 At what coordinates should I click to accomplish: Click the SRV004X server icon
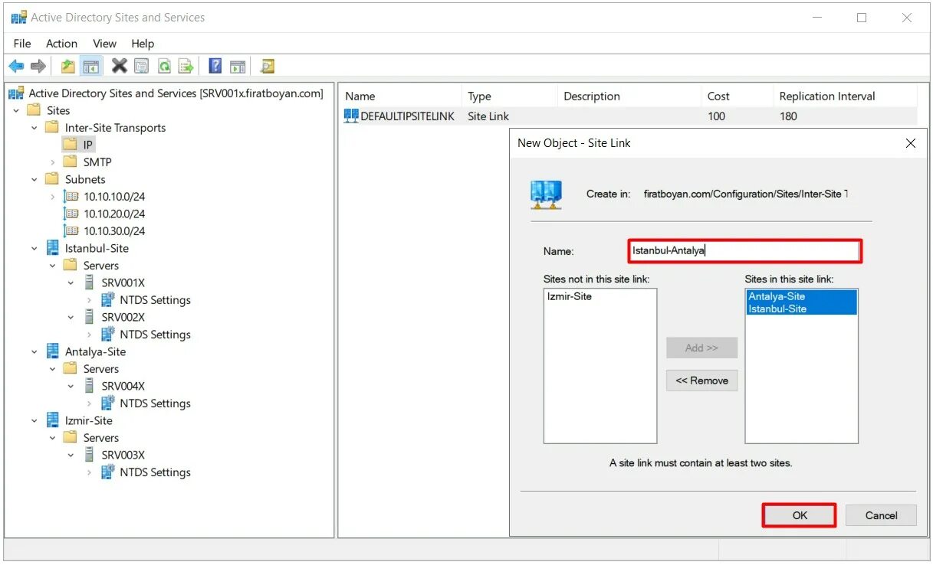(x=90, y=386)
